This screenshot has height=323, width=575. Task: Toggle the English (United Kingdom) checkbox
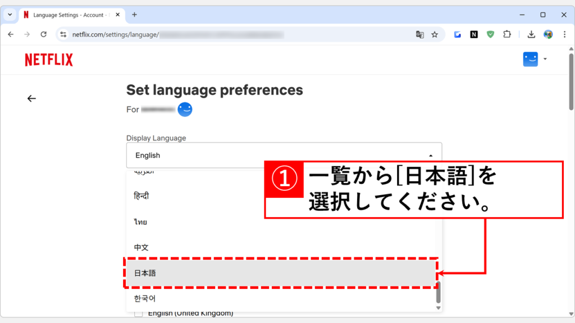click(138, 314)
